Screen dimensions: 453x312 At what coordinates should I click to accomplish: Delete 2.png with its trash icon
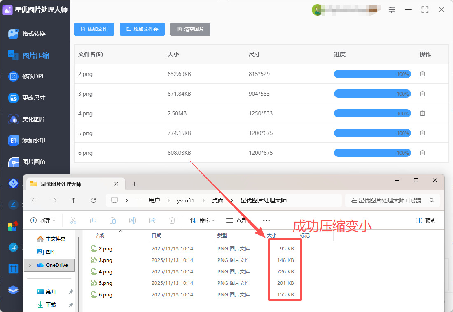click(423, 74)
